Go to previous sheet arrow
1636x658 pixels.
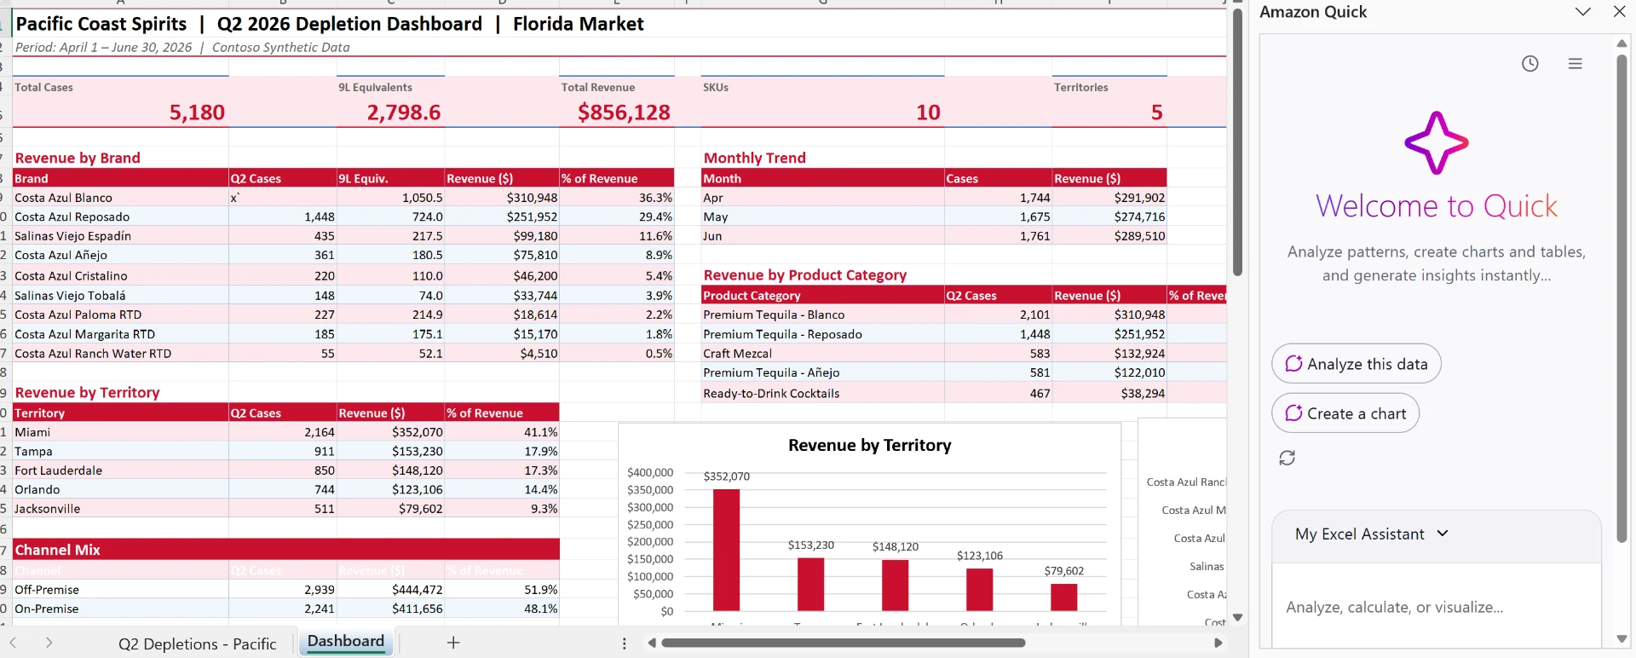13,644
